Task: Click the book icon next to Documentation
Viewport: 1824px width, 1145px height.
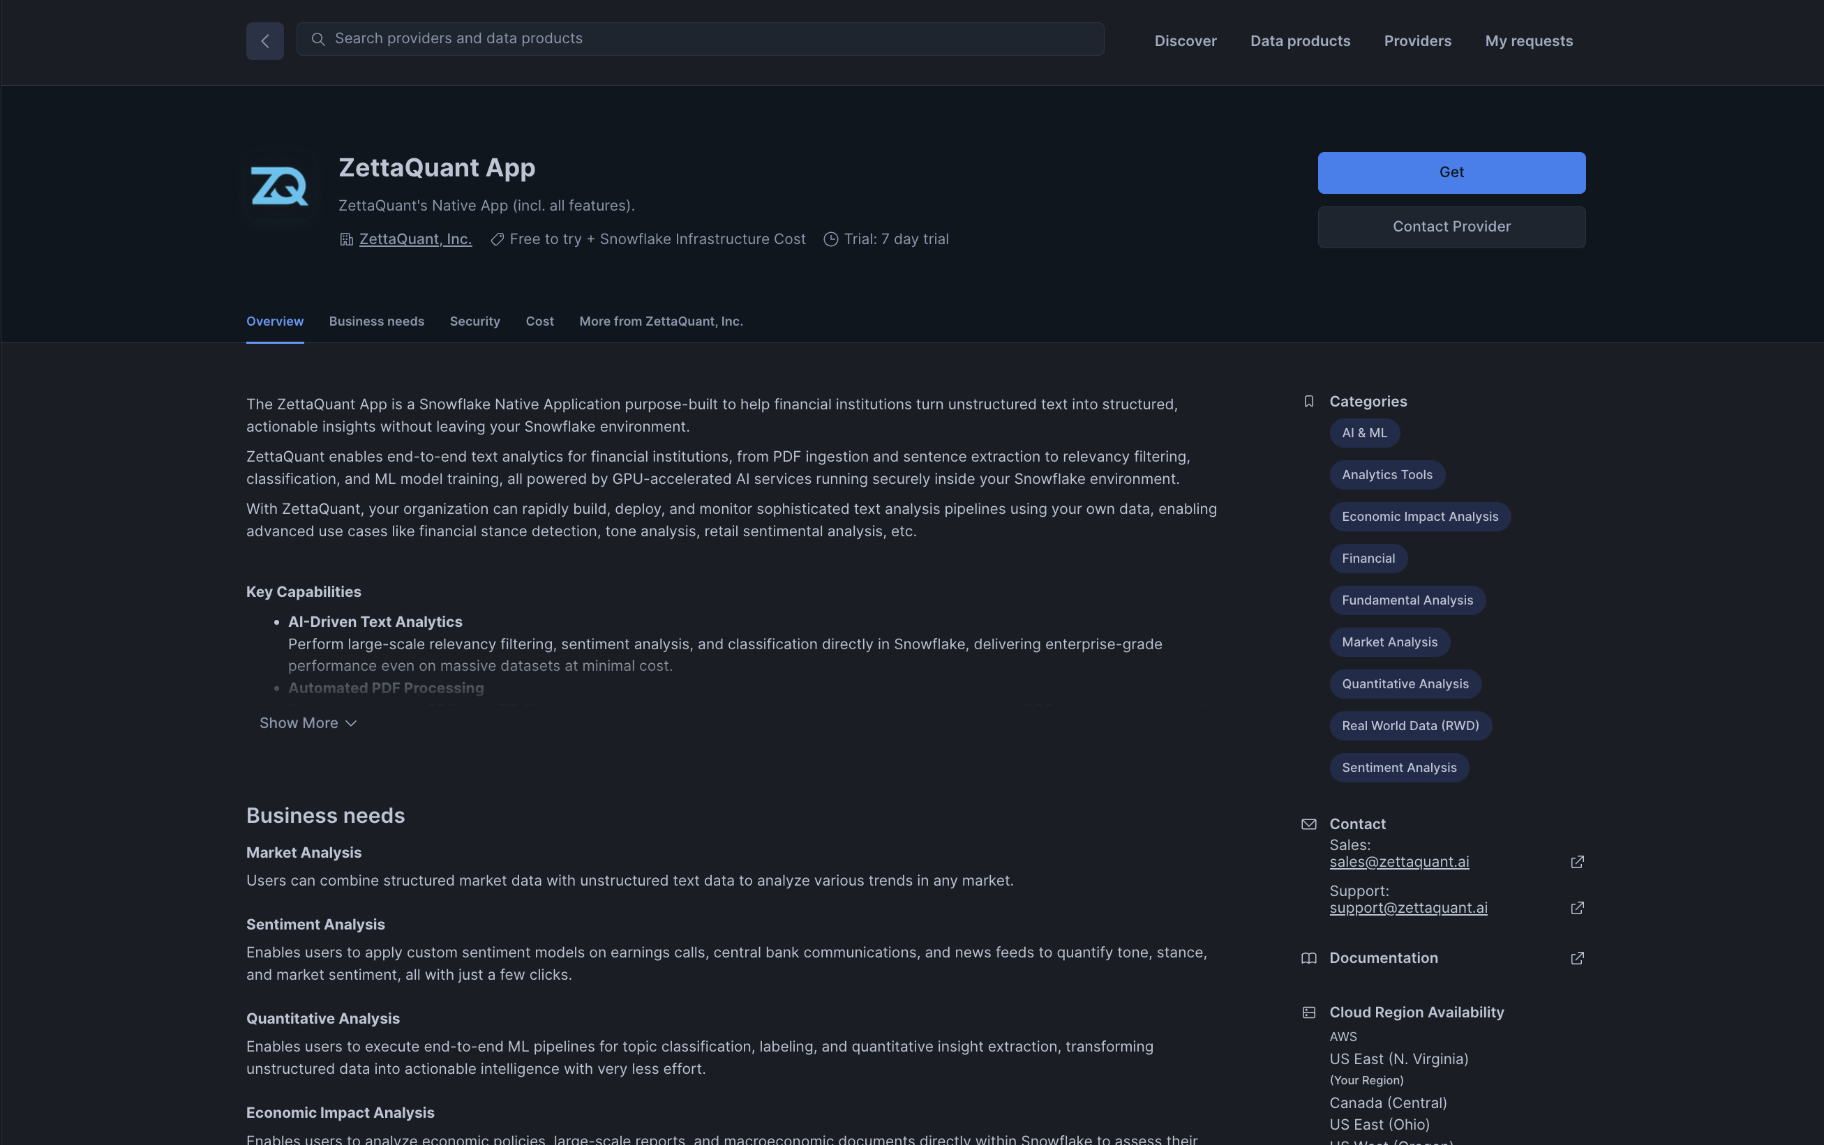Action: pos(1309,958)
